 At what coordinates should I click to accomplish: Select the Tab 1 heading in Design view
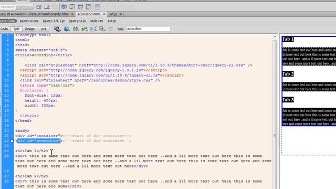coord(288,39)
